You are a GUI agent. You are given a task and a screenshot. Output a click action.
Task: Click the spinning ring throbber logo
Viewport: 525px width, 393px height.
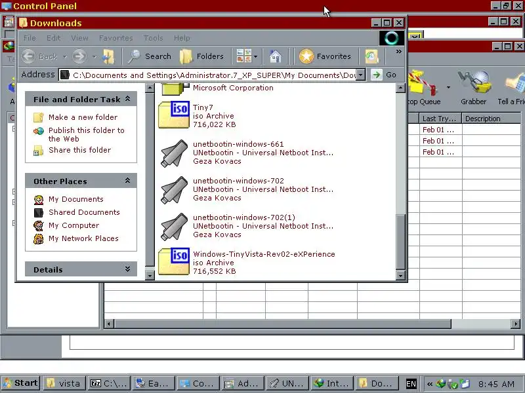click(x=391, y=38)
